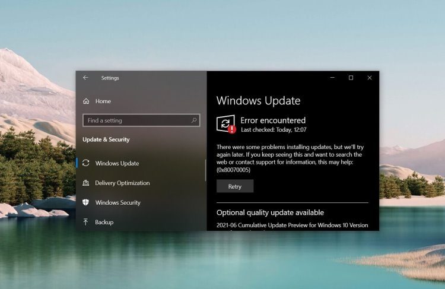Click the update error status icon
The height and width of the screenshot is (289, 445).
226,124
